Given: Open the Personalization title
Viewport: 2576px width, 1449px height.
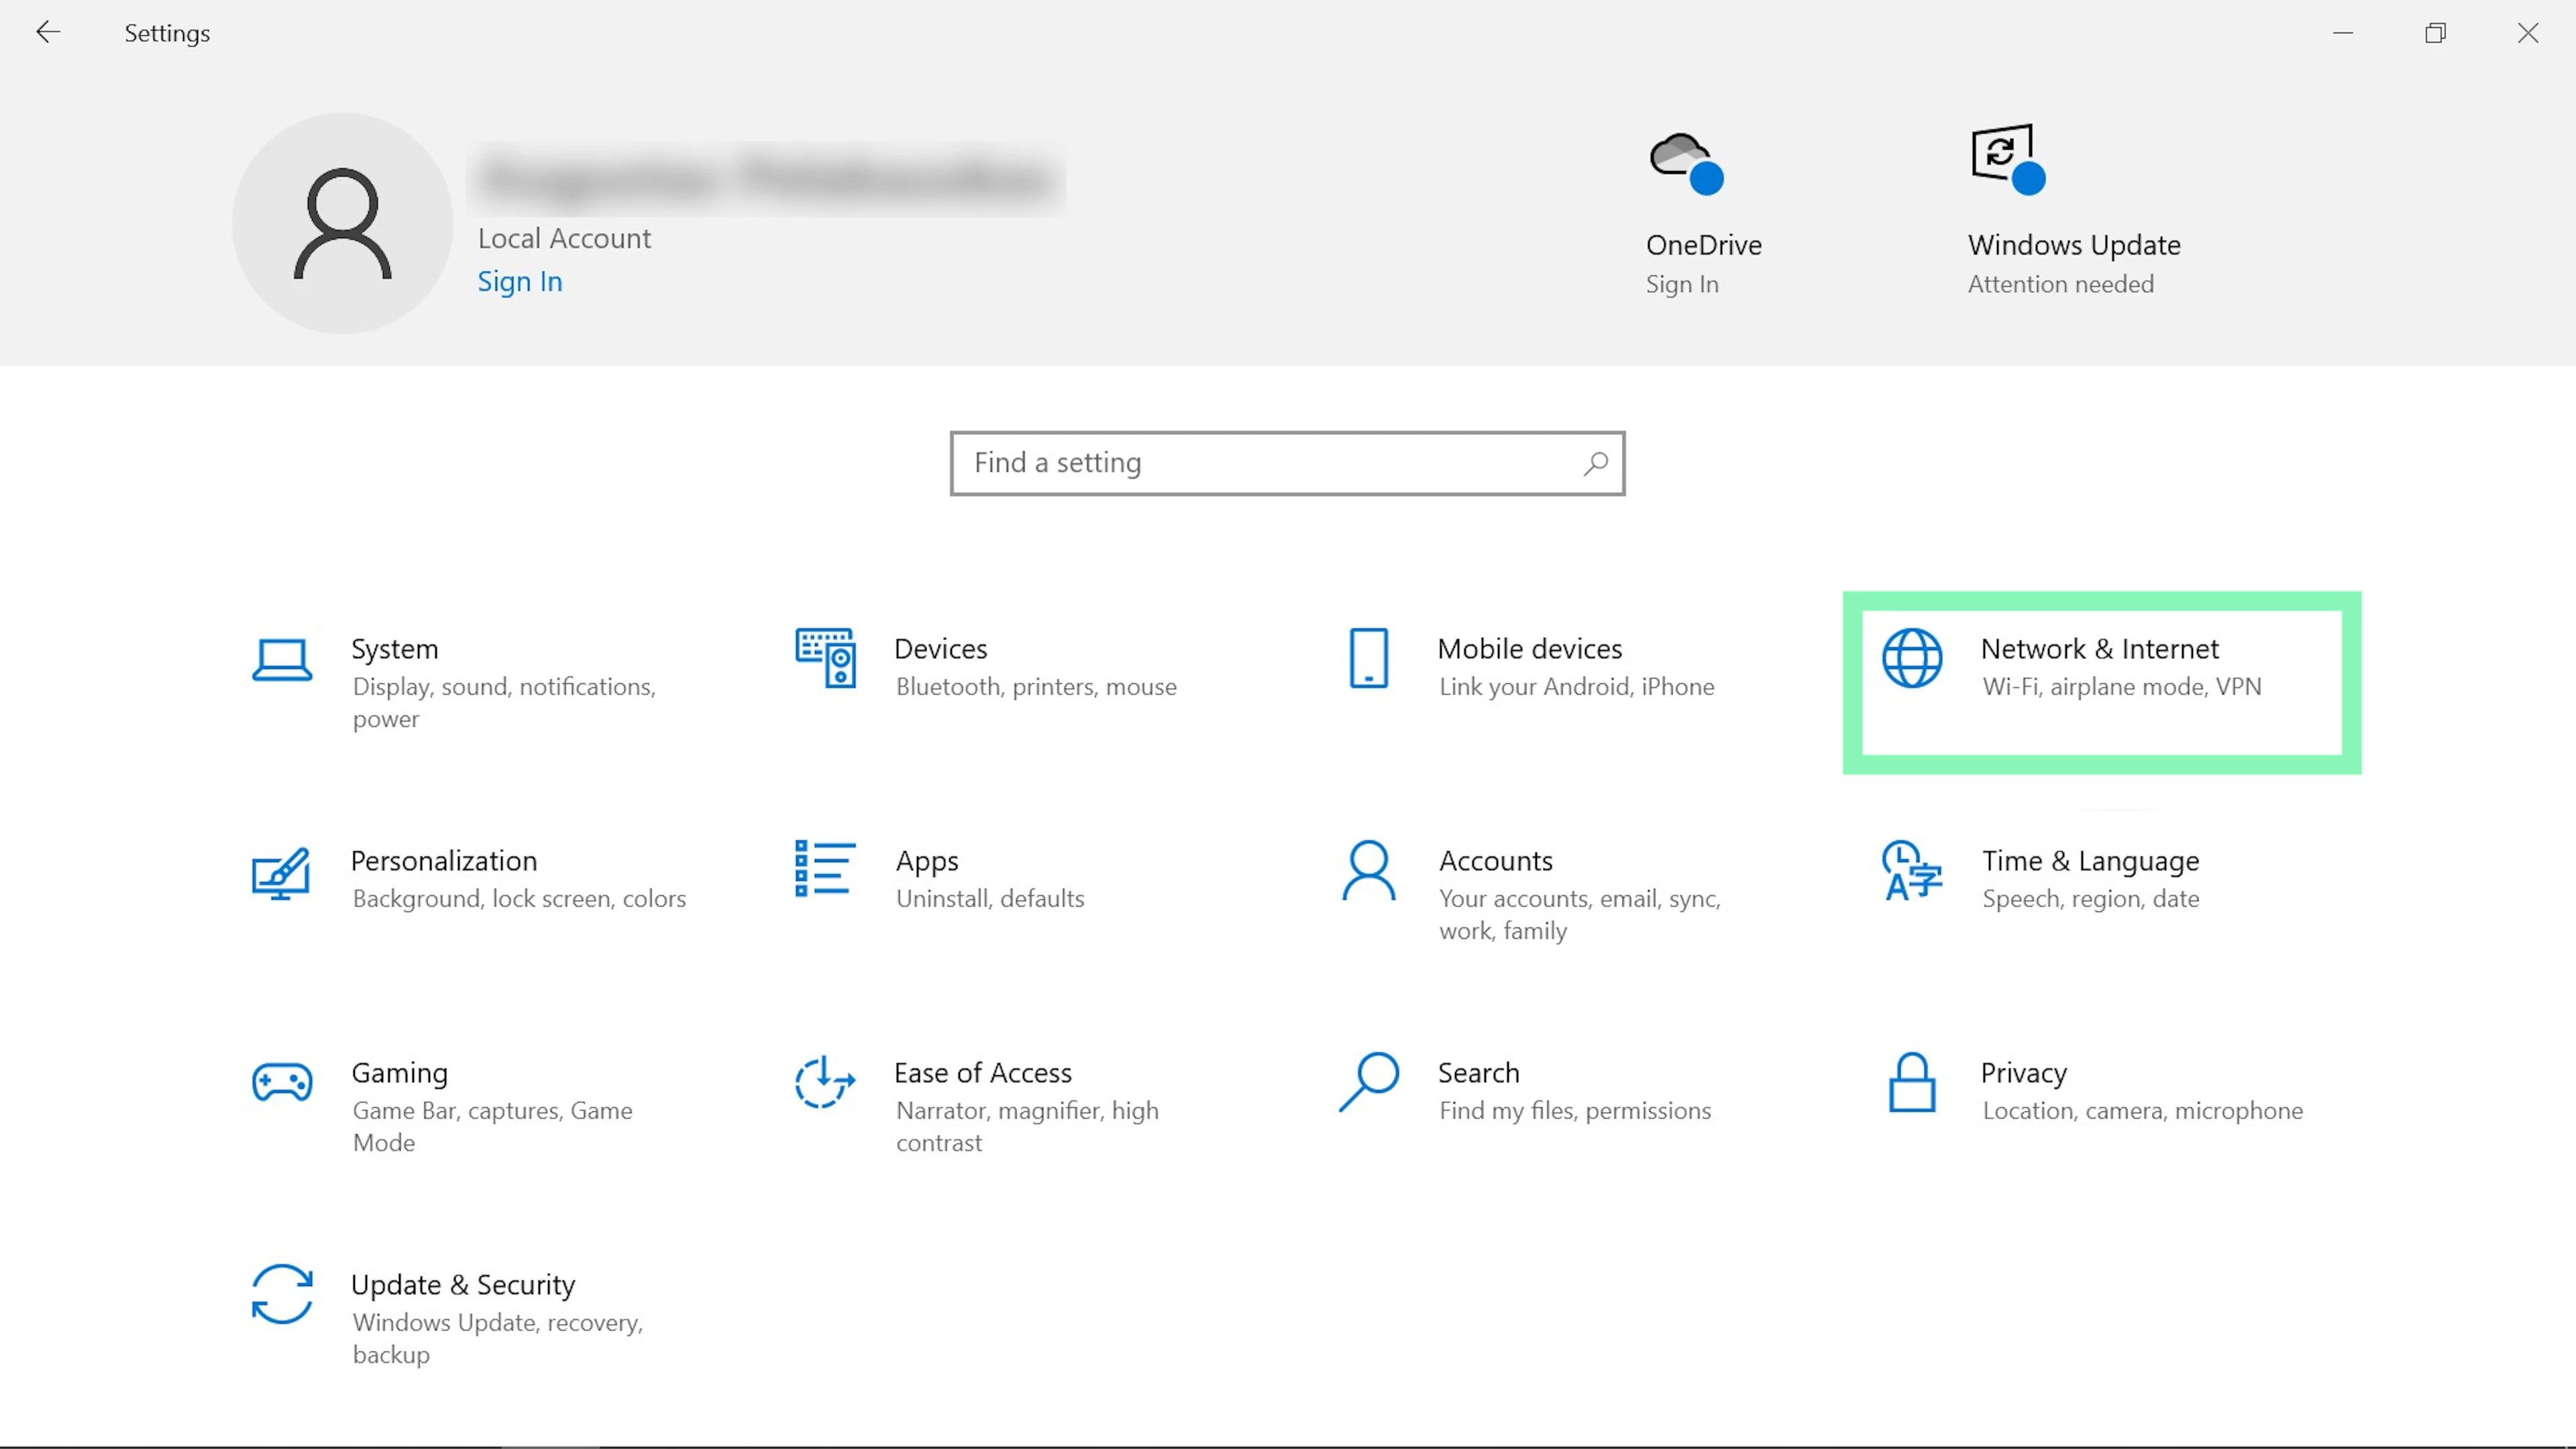Looking at the screenshot, I should (444, 861).
